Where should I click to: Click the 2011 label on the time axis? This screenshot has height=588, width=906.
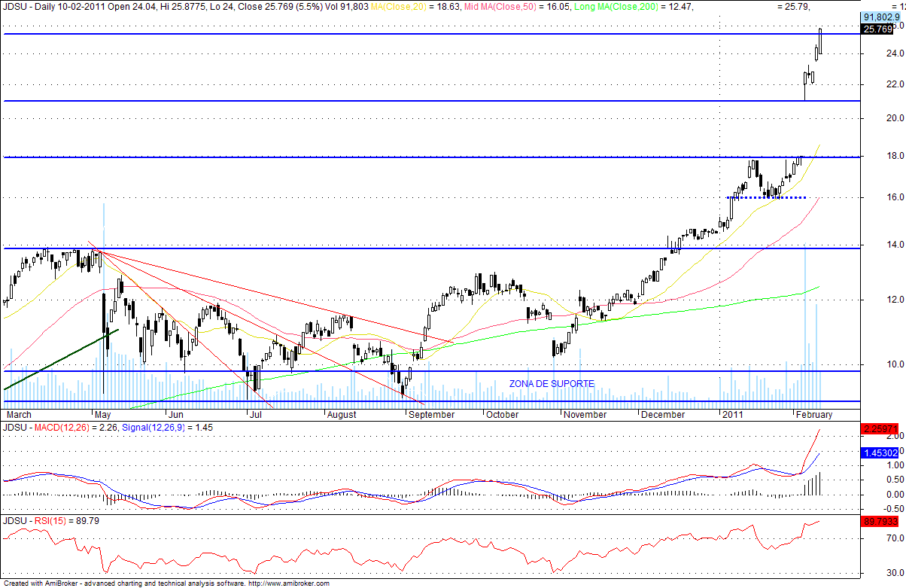[733, 414]
